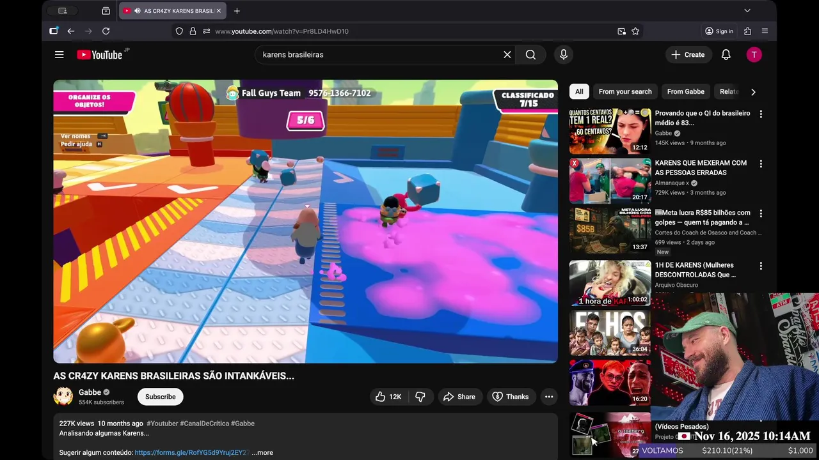Reload the current page
The height and width of the screenshot is (460, 819).
pyautogui.click(x=106, y=31)
